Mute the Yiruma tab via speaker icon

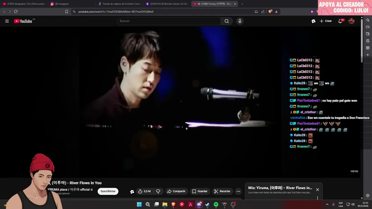coord(199,4)
